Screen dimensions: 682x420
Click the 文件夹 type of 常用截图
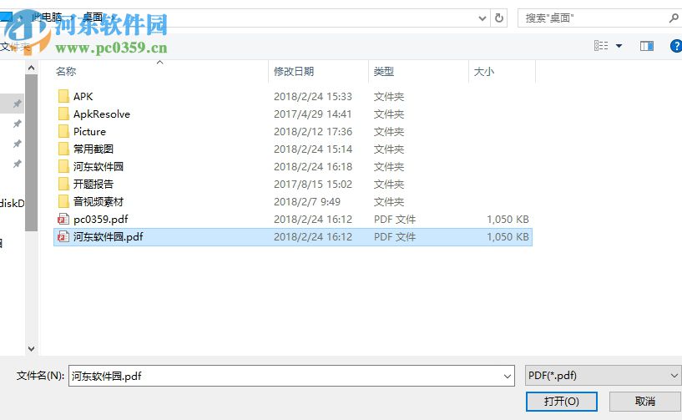(x=389, y=149)
